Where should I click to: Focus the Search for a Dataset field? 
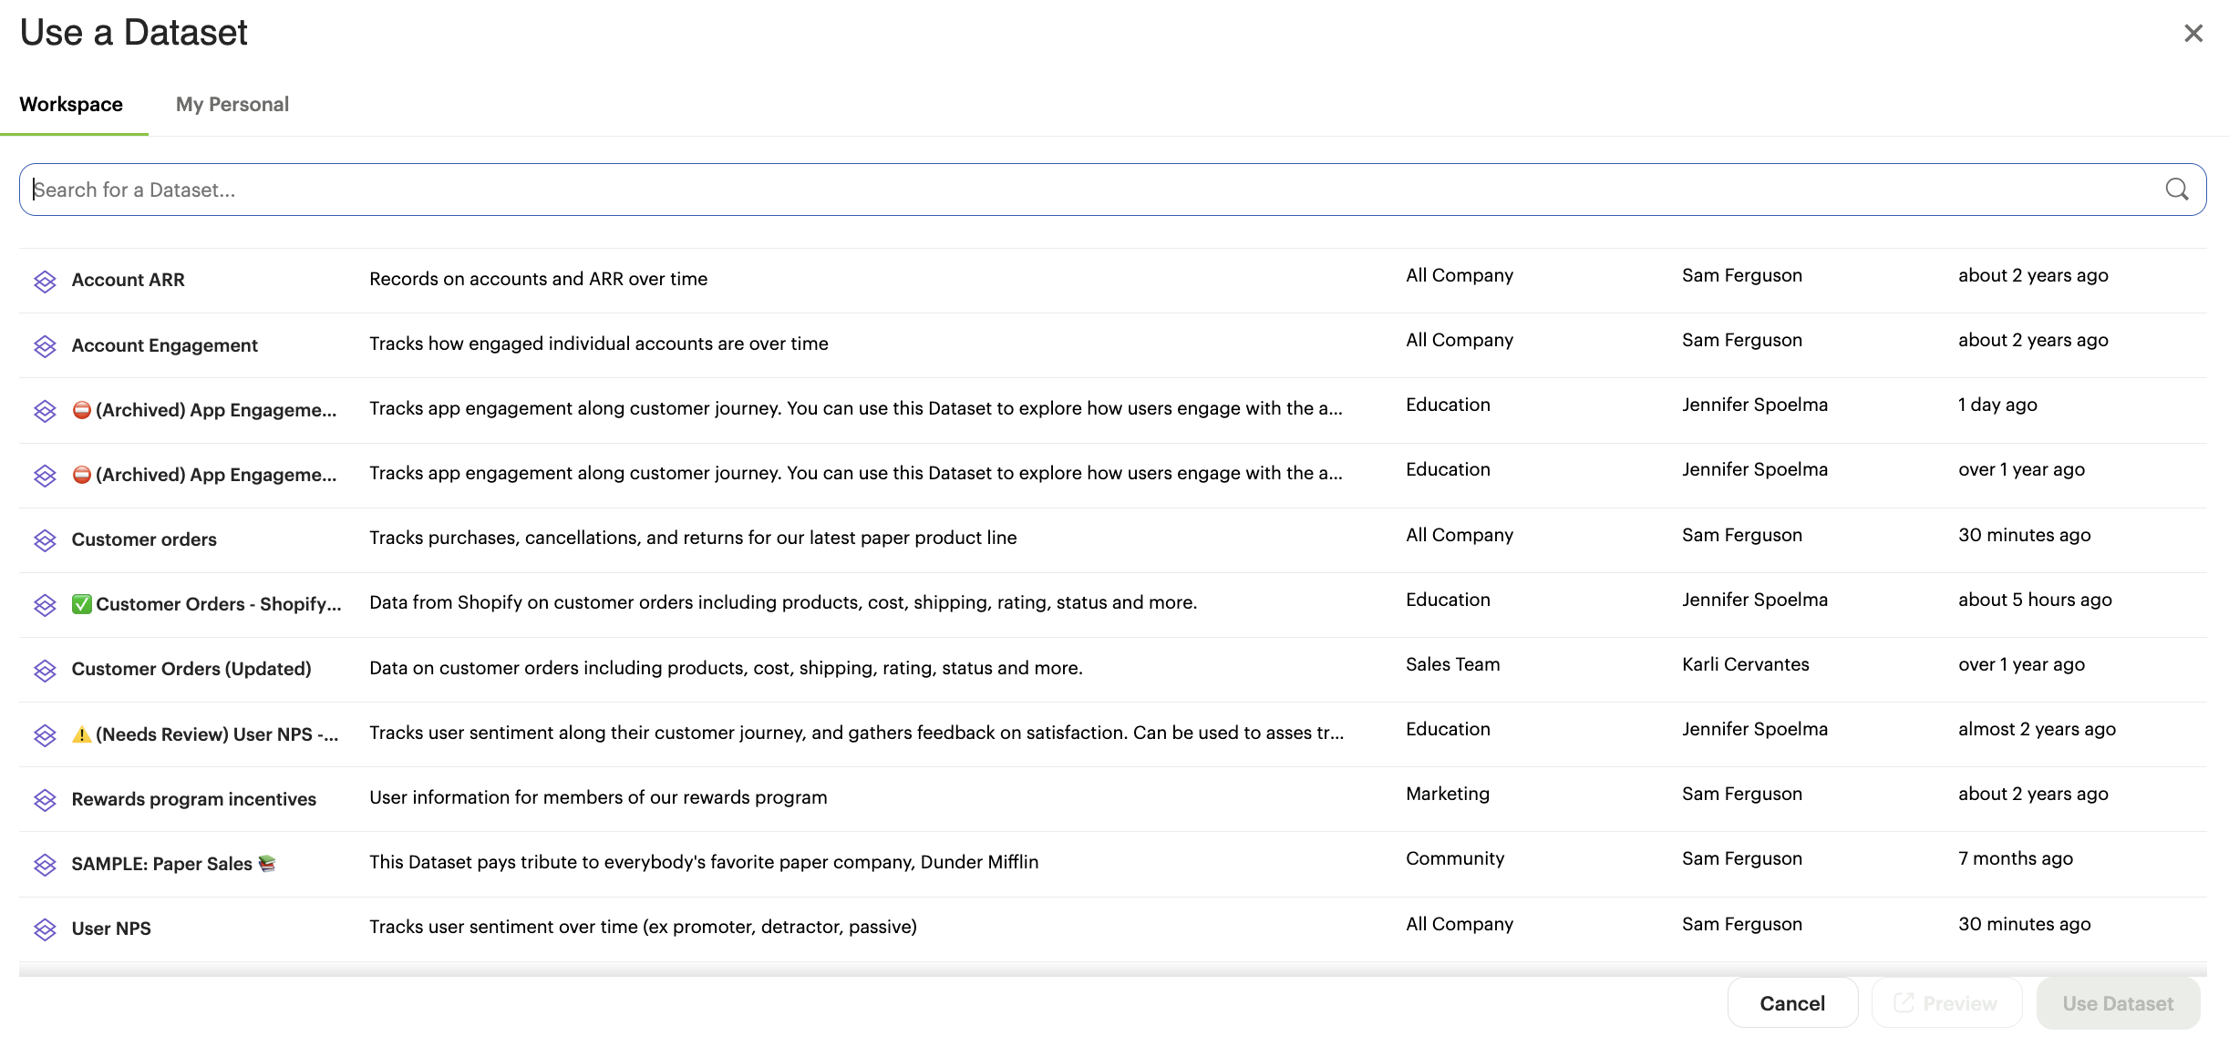1112,190
